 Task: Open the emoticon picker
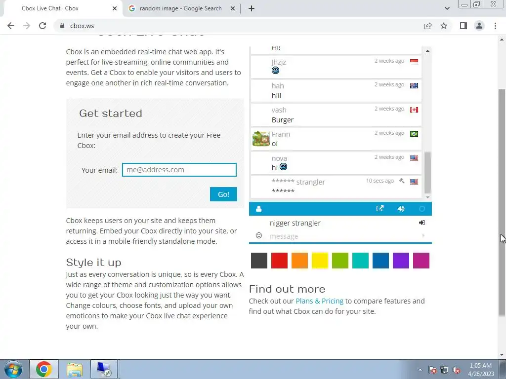click(259, 235)
